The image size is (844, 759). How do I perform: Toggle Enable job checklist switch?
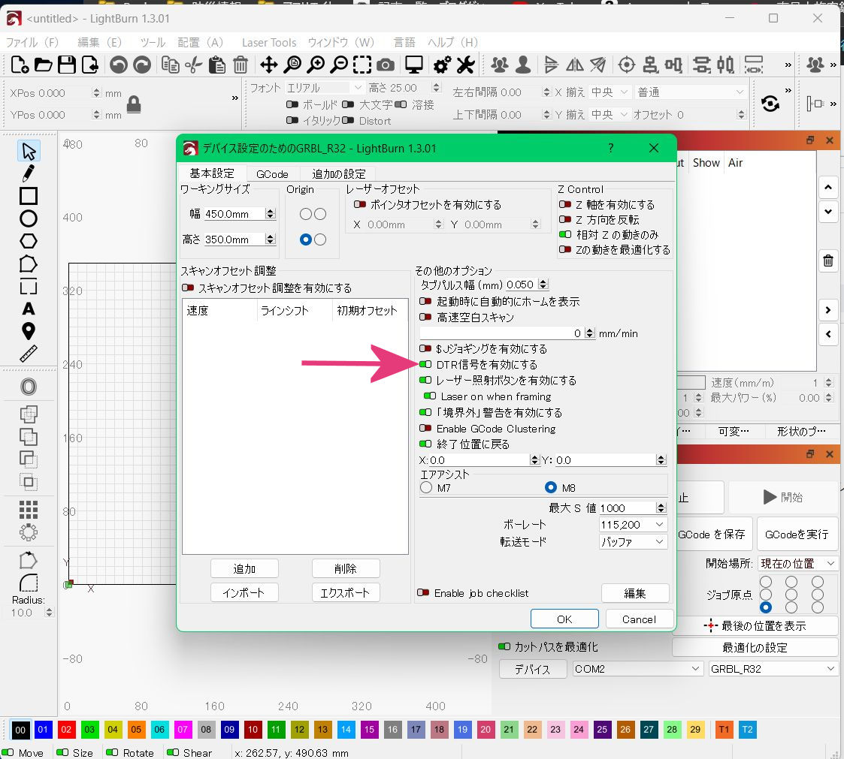click(423, 593)
